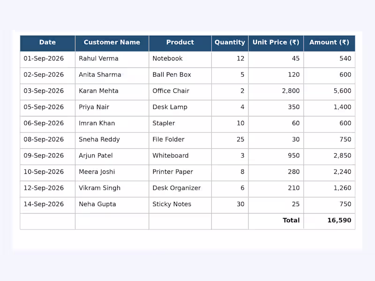The image size is (375, 281).
Task: Select the 06-Sep-2026 date cell
Action: 48,124
